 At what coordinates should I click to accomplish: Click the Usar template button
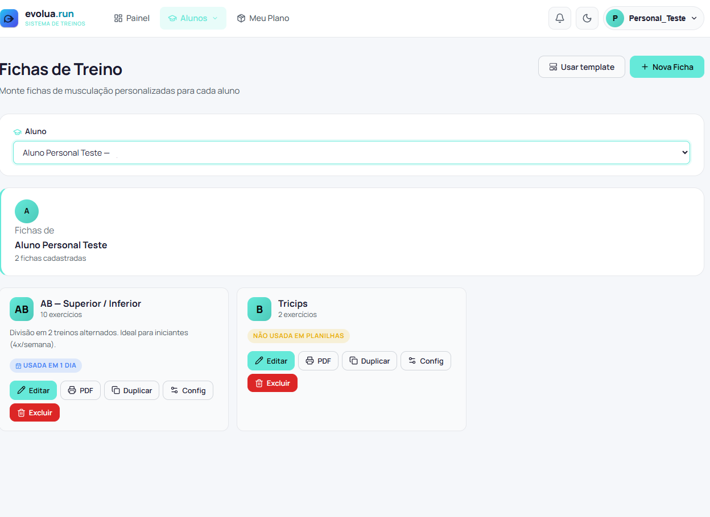581,67
